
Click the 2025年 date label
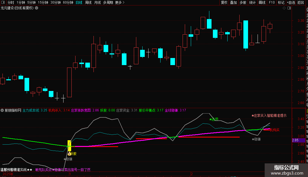[x=8, y=174]
